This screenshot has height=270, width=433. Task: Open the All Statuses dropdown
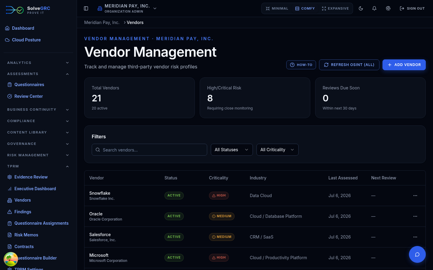pos(232,150)
